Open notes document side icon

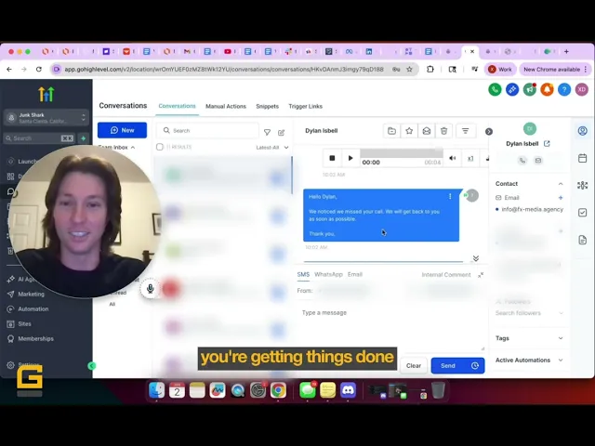583,240
